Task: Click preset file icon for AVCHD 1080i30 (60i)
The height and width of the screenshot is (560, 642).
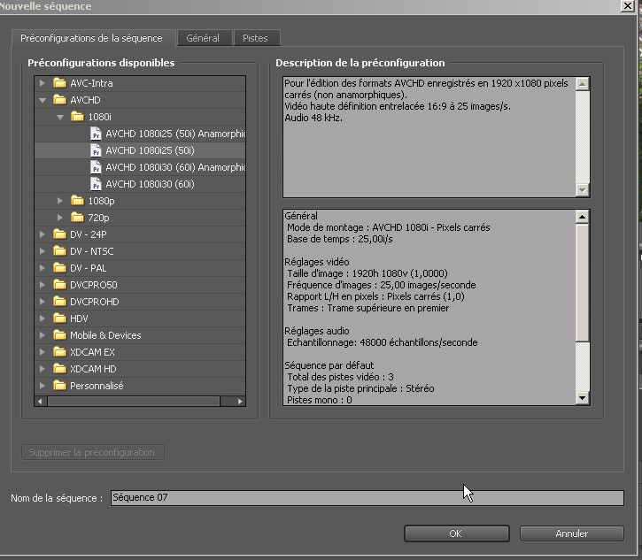Action: (x=96, y=184)
